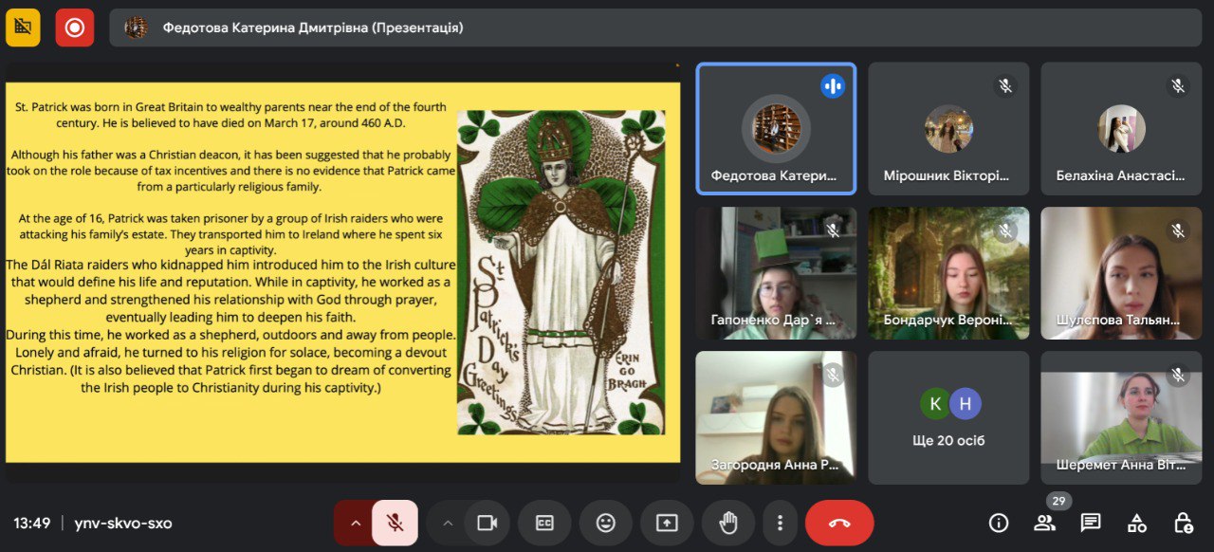The image size is (1214, 552).
Task: Open the emoji reactions button
Action: coord(605,523)
